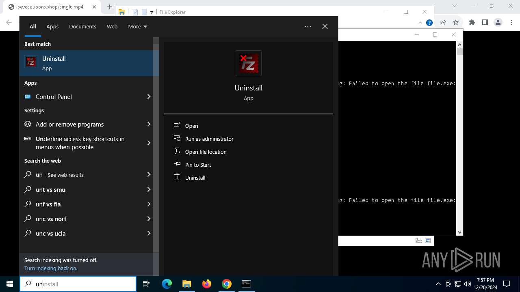Open Chrome three-dot menu

511,23
